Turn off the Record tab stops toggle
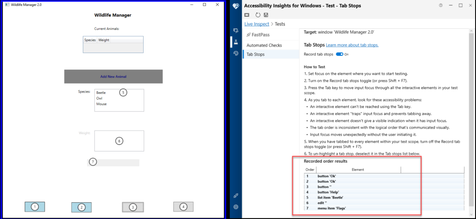Viewport: 476px width, 219px height. pyautogui.click(x=339, y=54)
